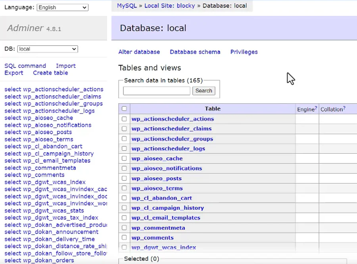Check the box for wp_actionscheduler_logs
The width and height of the screenshot is (357, 264).
124,148
